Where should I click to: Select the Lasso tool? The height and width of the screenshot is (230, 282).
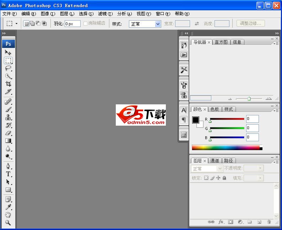point(8,68)
